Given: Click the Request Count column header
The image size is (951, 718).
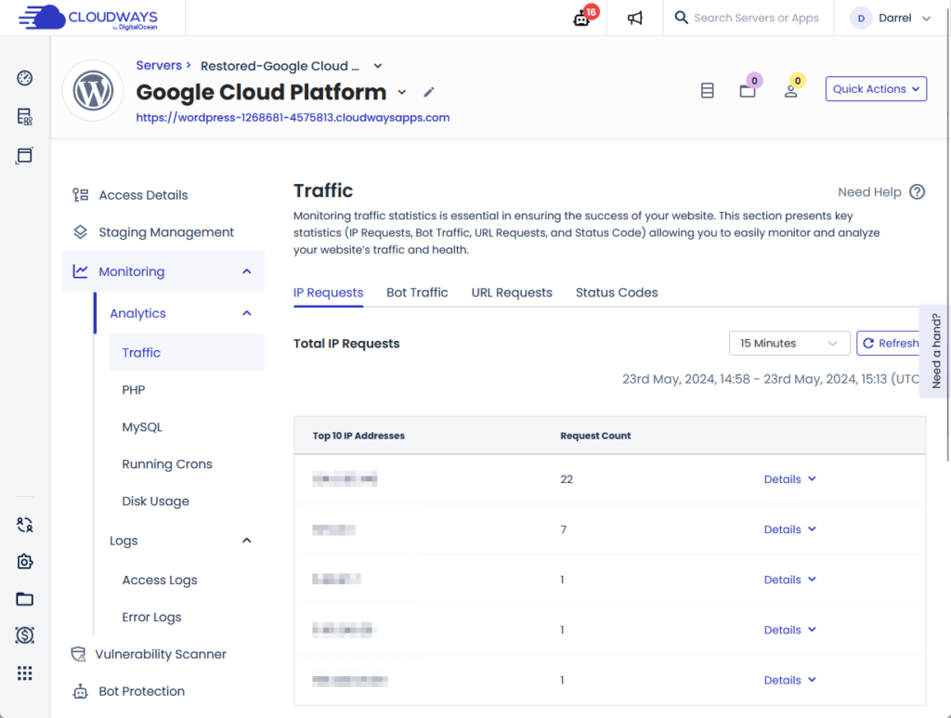Looking at the screenshot, I should click(x=595, y=436).
